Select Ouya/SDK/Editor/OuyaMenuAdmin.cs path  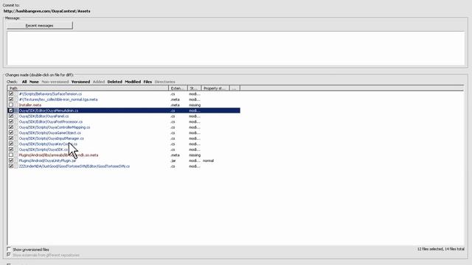(49, 110)
